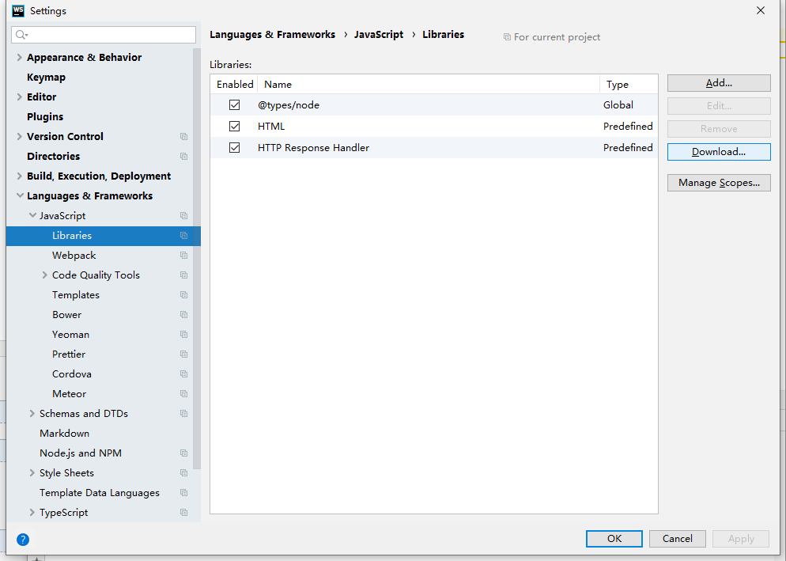Select Template Data Languages in tree
The width and height of the screenshot is (786, 561).
pyautogui.click(x=100, y=493)
